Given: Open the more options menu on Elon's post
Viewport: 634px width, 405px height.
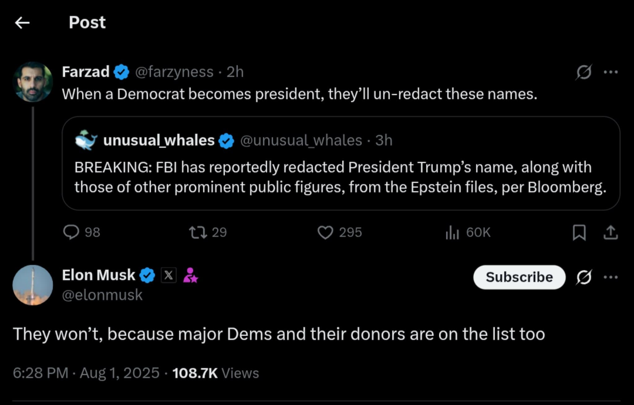Looking at the screenshot, I should 610,277.
